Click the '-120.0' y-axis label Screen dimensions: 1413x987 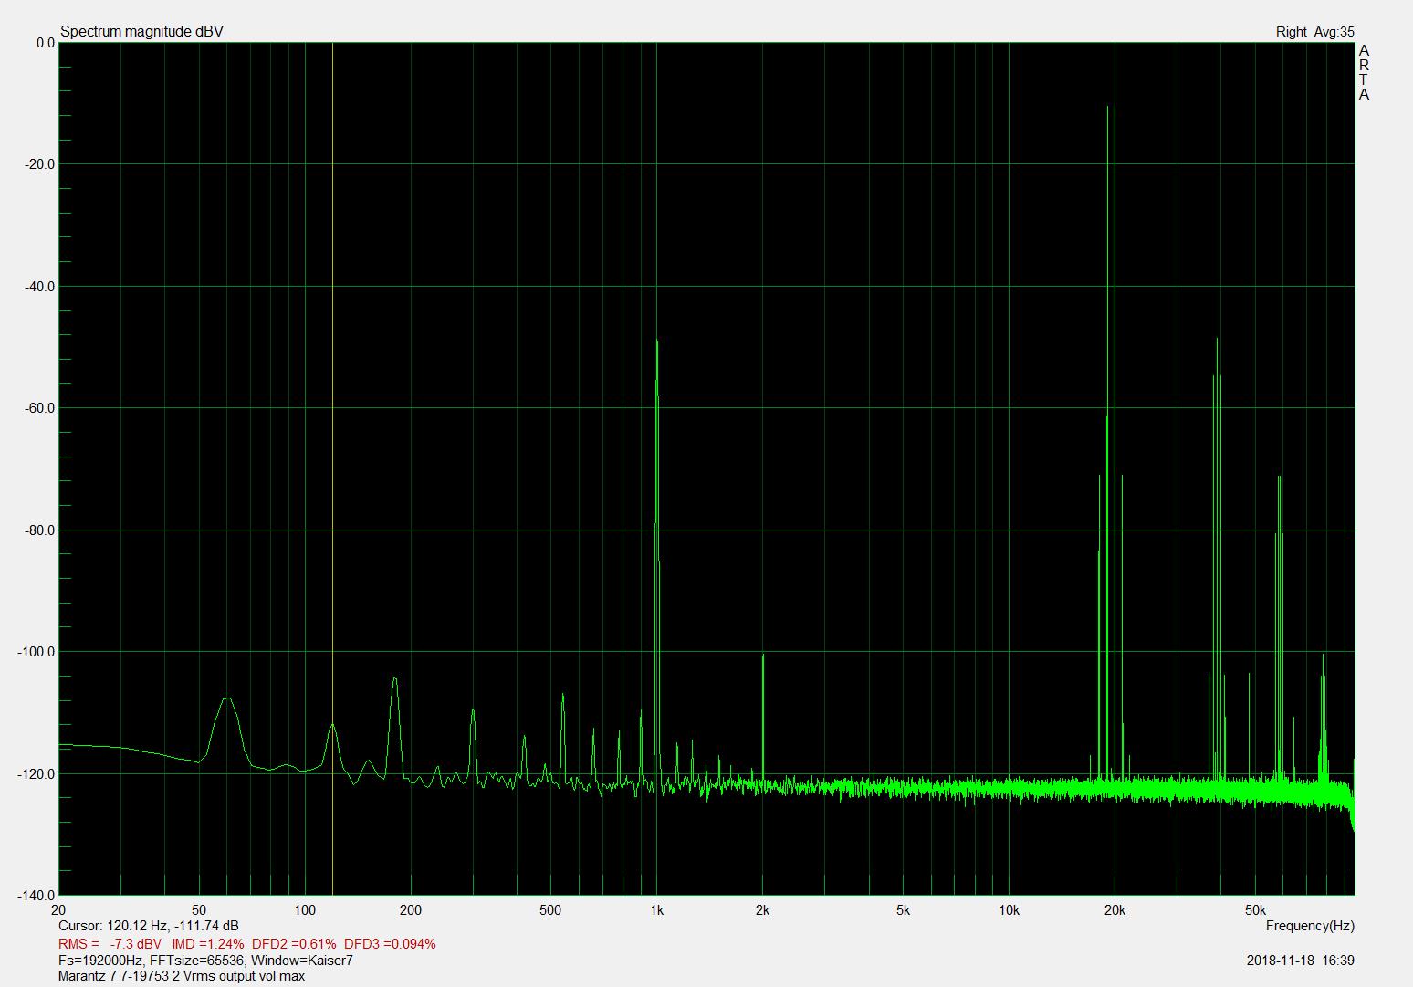tap(37, 773)
